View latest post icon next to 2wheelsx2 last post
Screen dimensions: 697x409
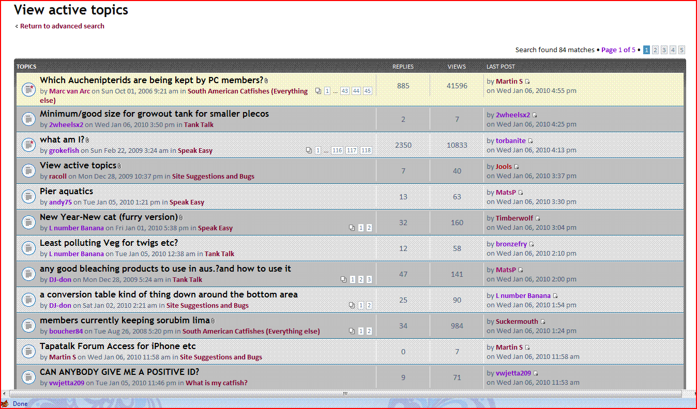[x=535, y=115]
